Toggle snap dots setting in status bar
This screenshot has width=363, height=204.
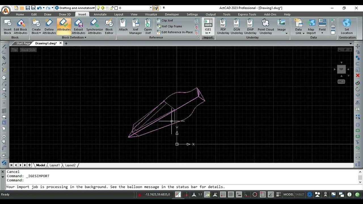(x=223, y=194)
